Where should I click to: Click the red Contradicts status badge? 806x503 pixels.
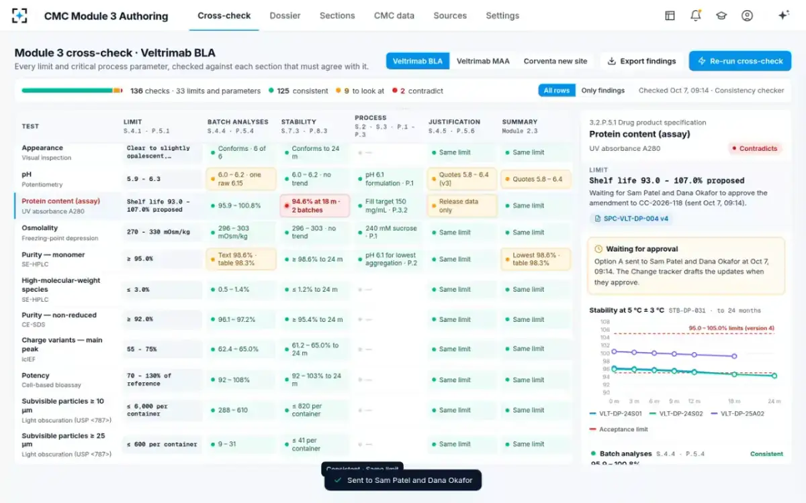pyautogui.click(x=755, y=148)
